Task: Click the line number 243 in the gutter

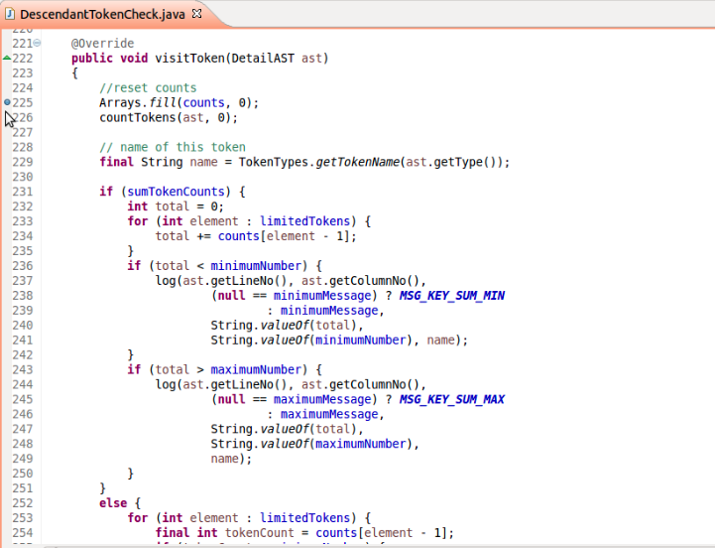Action: [x=22, y=369]
